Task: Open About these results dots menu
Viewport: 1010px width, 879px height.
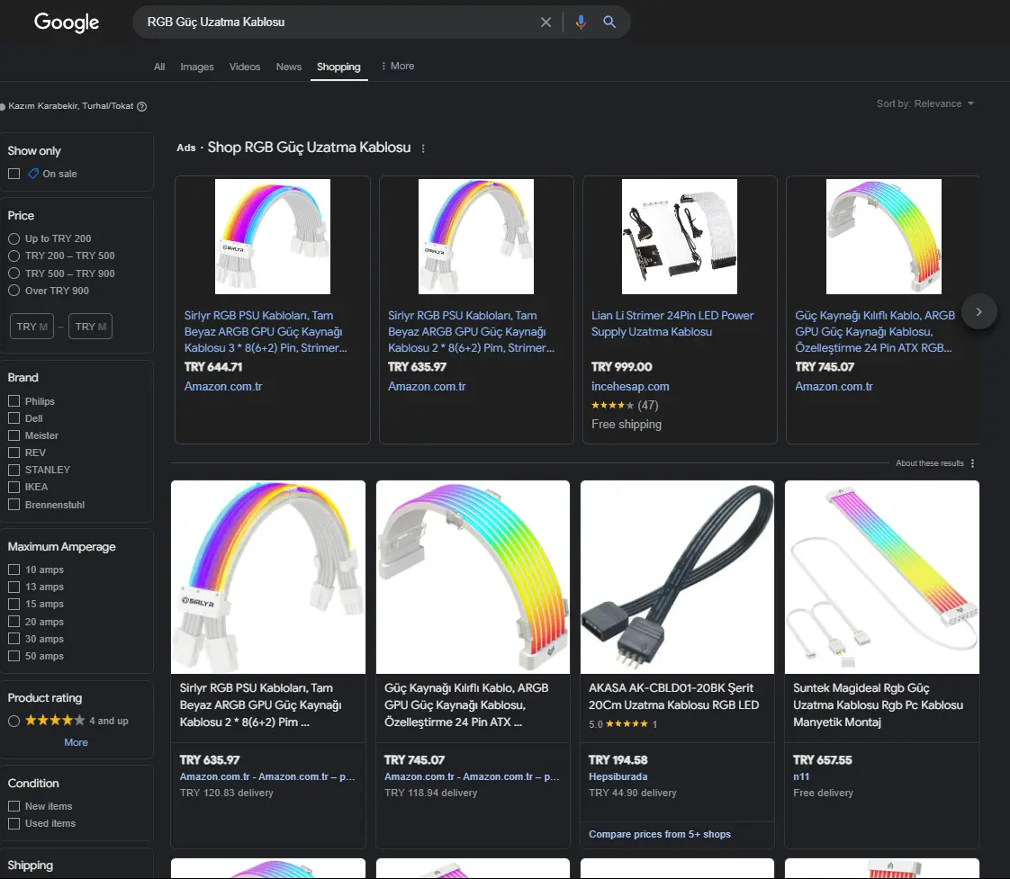Action: (972, 463)
